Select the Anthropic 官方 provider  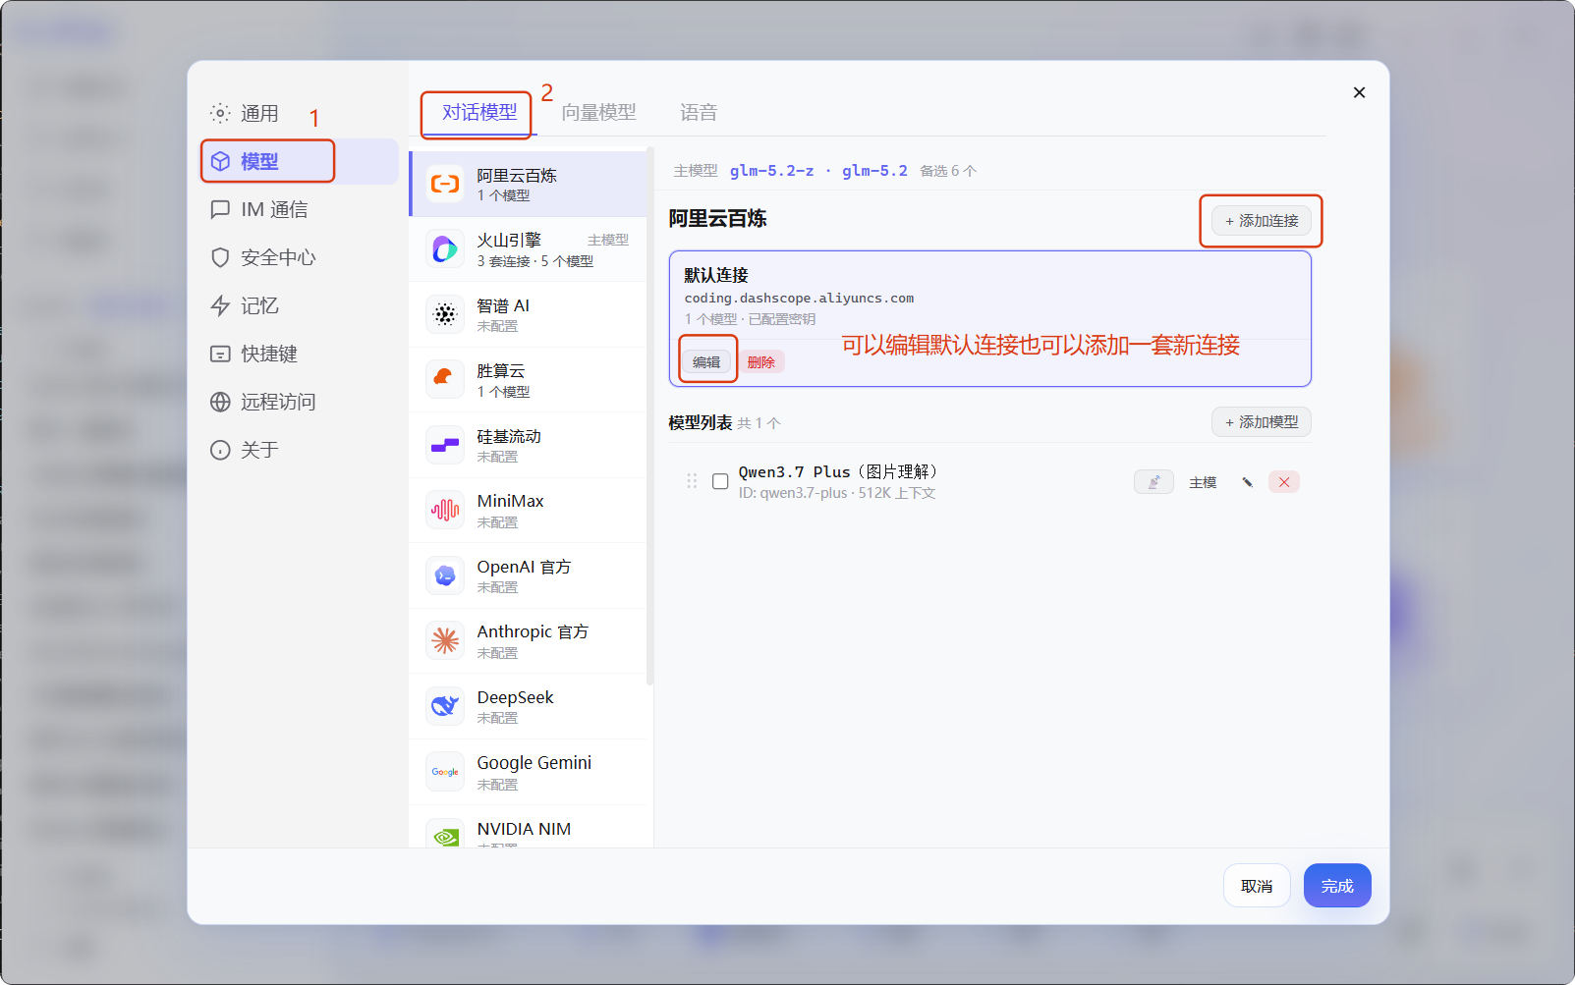pyautogui.click(x=528, y=641)
